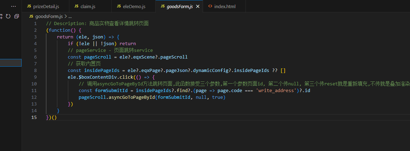This screenshot has width=410, height=151.
Task: Place cursor on asyncGoToPageById method call
Action: click(131, 97)
